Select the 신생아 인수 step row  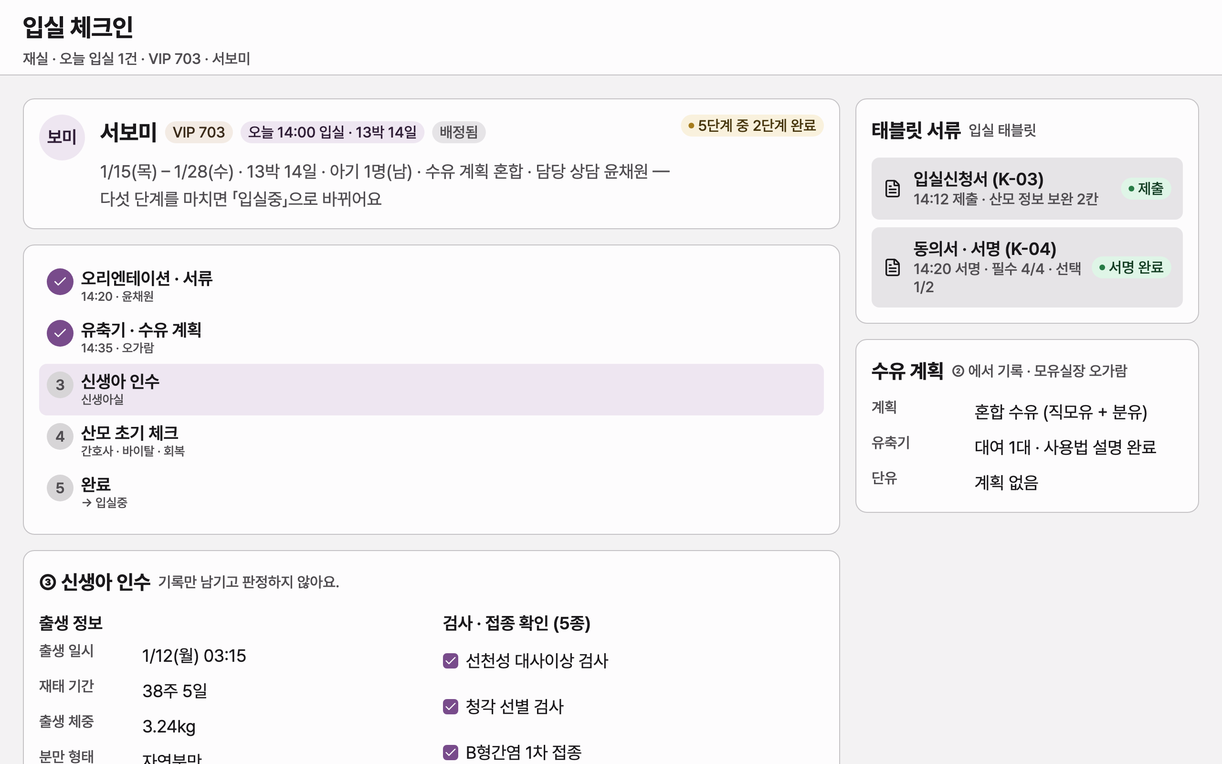(431, 390)
